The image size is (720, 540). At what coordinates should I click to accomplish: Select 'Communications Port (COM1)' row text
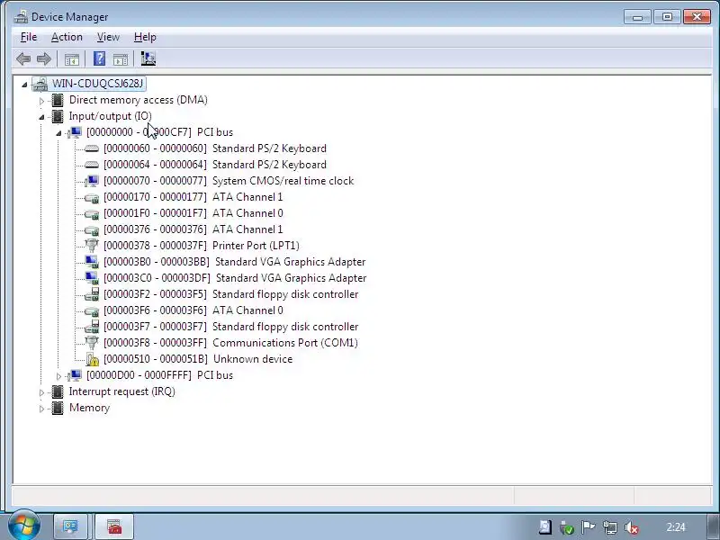point(285,343)
